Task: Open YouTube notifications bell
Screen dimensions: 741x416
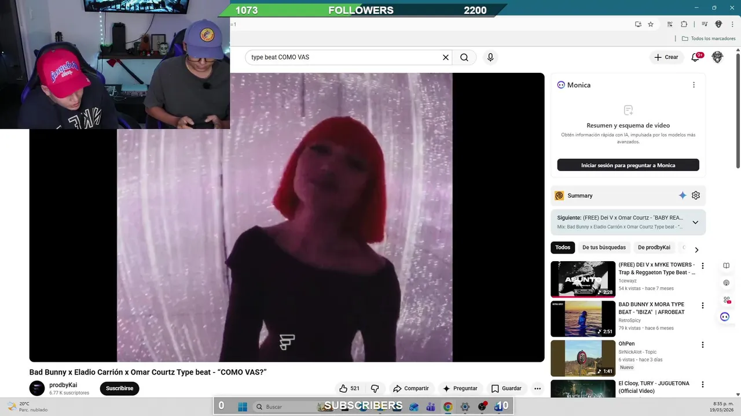Action: click(696, 57)
